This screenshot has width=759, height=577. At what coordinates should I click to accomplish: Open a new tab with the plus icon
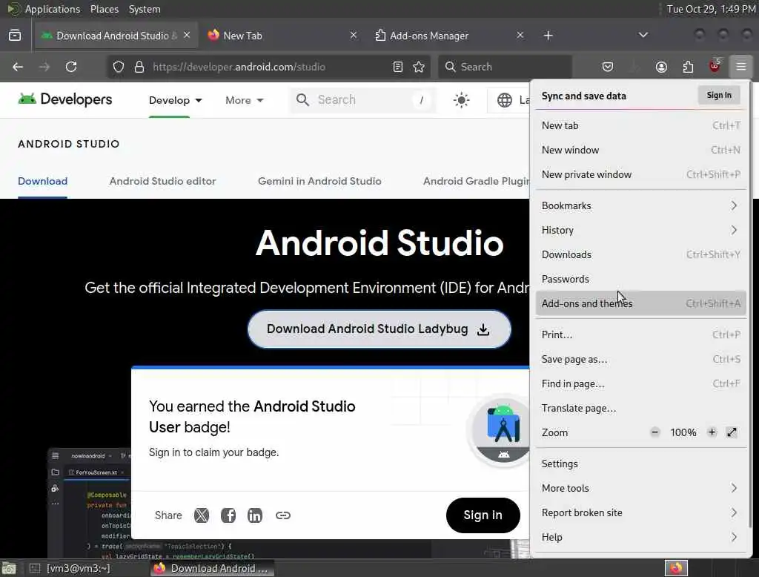548,36
